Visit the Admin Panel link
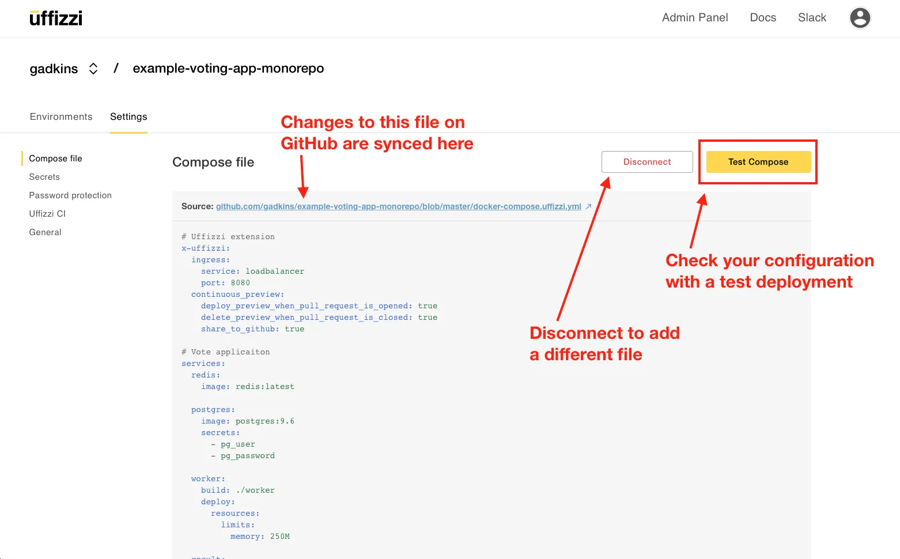The width and height of the screenshot is (900, 559). 695,18
